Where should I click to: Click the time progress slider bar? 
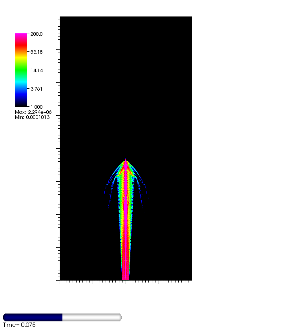tap(62, 317)
